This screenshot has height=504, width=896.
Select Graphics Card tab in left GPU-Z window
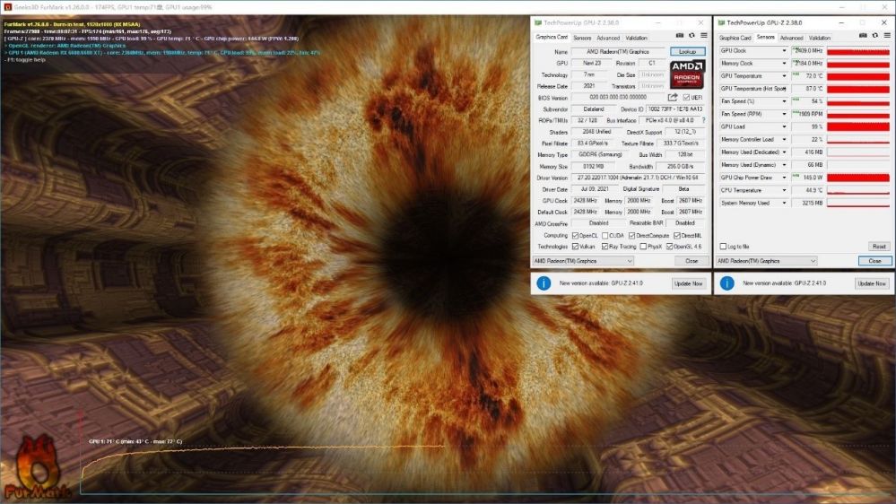point(552,37)
